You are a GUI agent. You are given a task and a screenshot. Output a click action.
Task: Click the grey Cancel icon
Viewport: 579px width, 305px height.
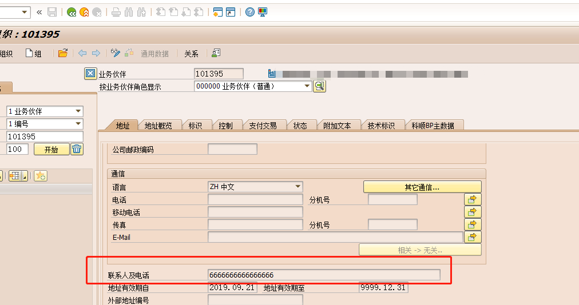[97, 12]
